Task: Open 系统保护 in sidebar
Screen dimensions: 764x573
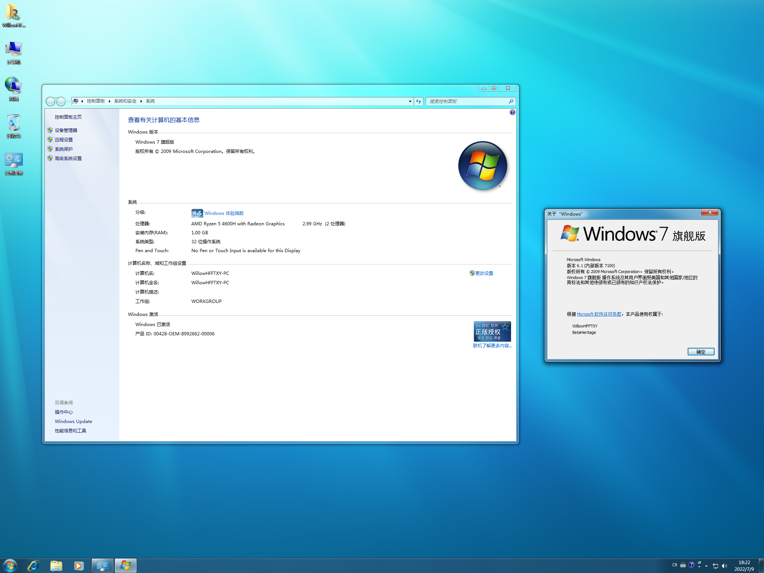Action: click(x=64, y=149)
